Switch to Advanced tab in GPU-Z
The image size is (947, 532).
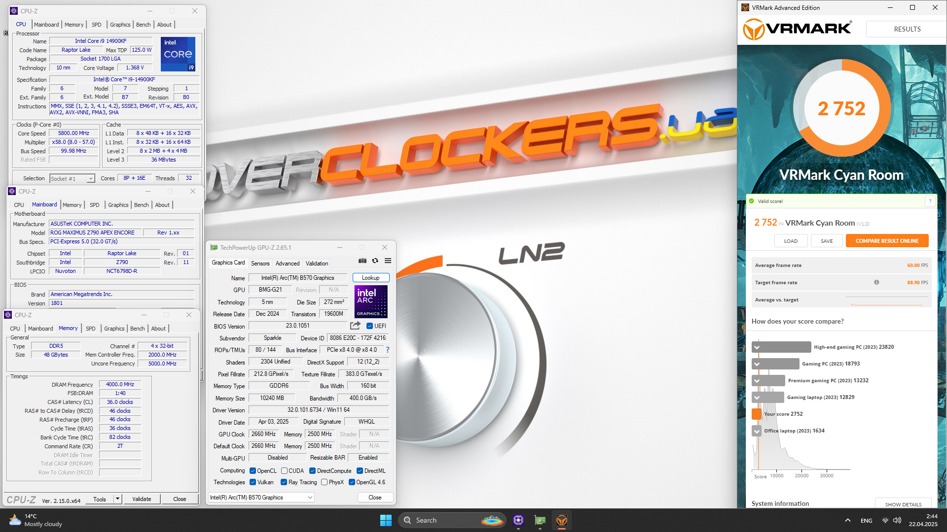[288, 263]
